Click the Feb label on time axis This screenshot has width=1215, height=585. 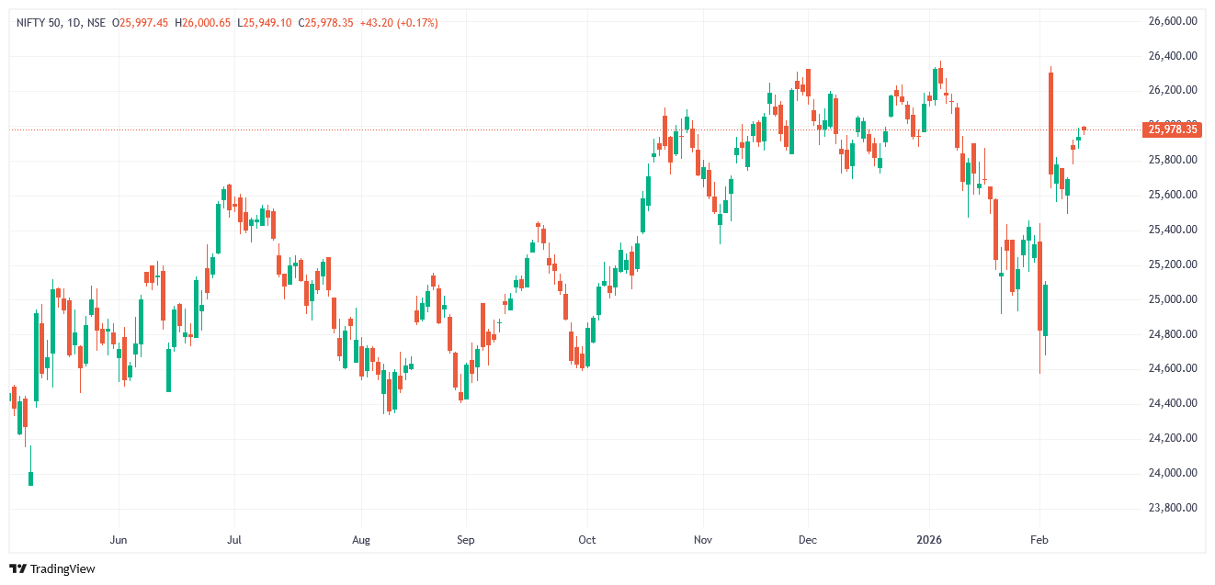point(1039,540)
